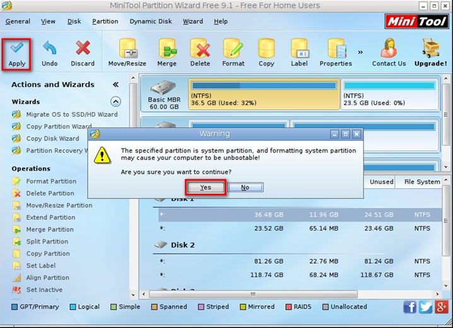The image size is (453, 328).
Task: Click the Unallocated legend swatch
Action: (326, 307)
